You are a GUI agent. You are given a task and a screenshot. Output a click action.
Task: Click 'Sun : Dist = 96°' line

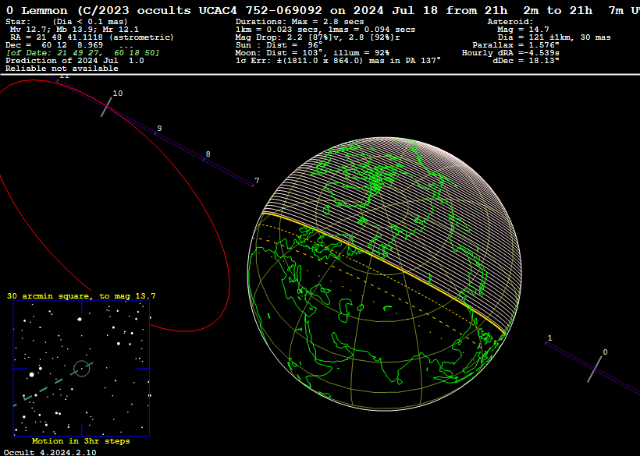click(x=279, y=45)
